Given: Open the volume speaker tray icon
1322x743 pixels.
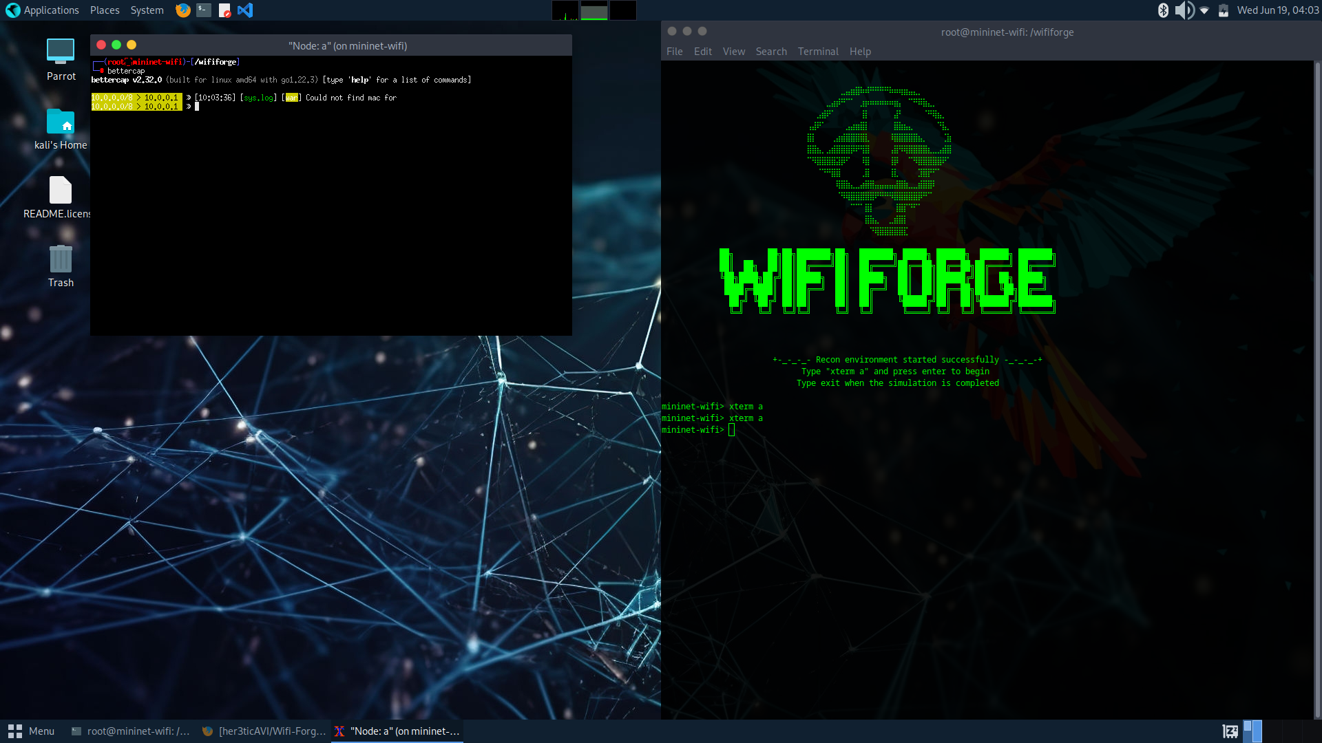Looking at the screenshot, I should 1184,10.
